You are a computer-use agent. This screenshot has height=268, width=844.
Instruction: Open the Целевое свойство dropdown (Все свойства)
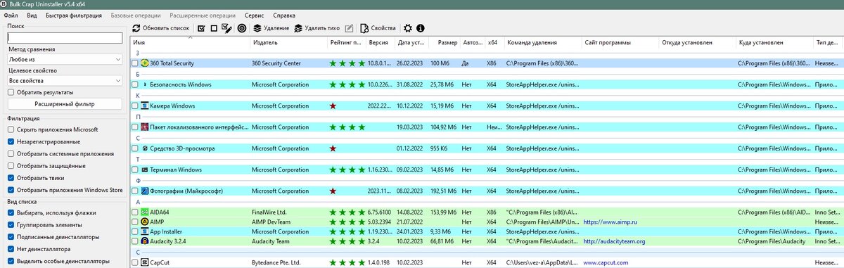[x=65, y=81]
